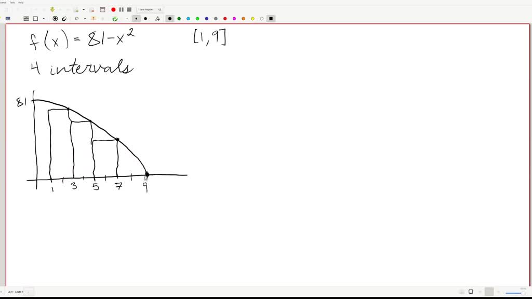Image resolution: width=532 pixels, height=299 pixels.
Task: Activate the fill tool
Action: click(157, 19)
